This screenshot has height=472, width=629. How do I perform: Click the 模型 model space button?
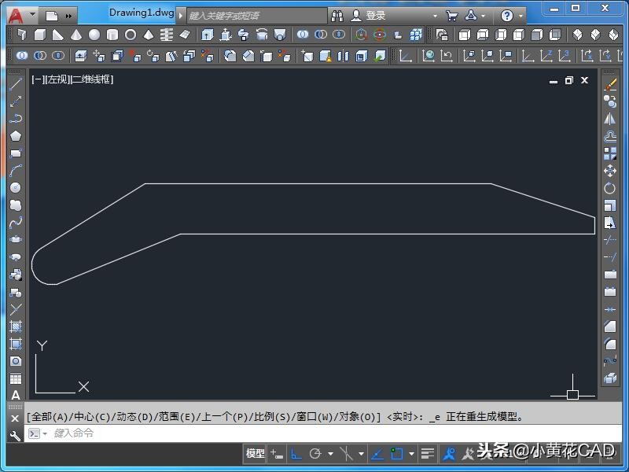pos(255,454)
